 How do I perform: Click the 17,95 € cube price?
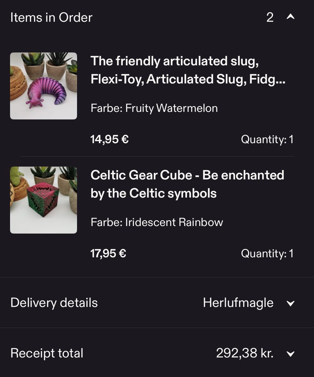pyautogui.click(x=108, y=253)
